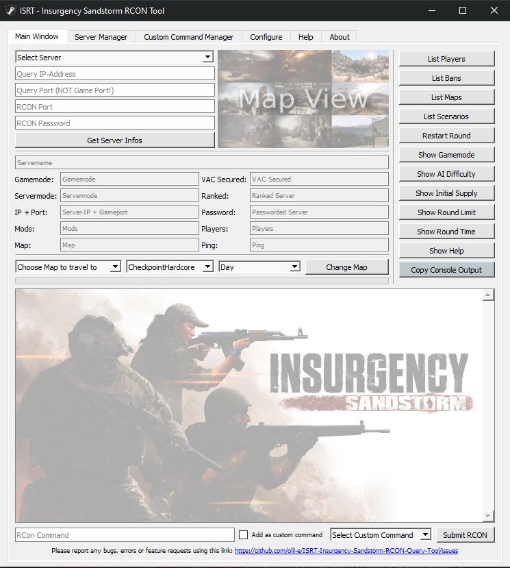This screenshot has width=510, height=568.
Task: Expand the Choose Map to travel to dropdown
Action: point(68,267)
